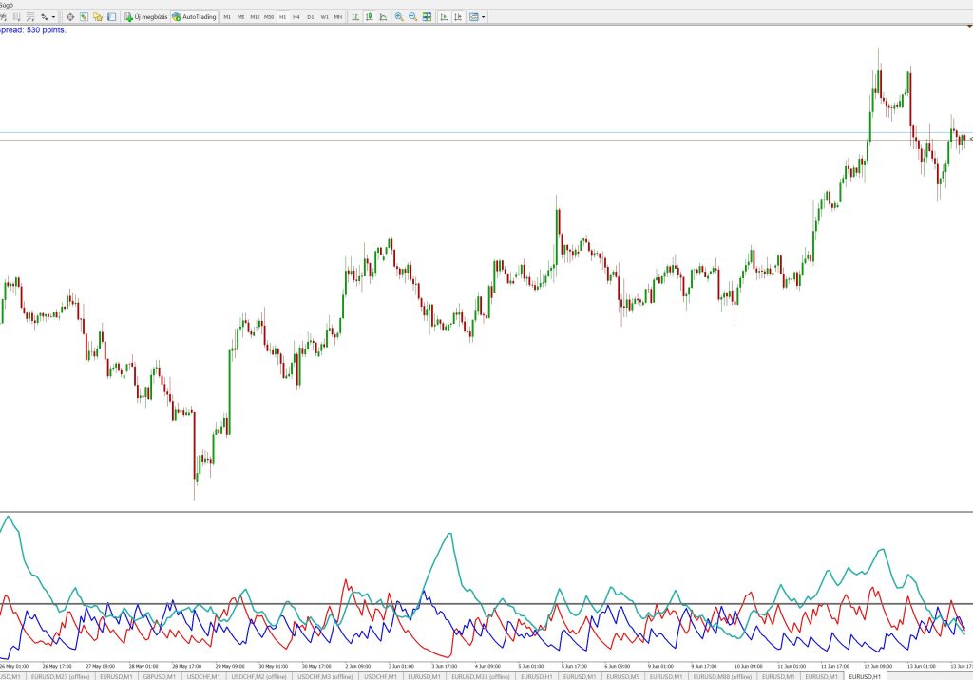Switch chart to Bar Chart type
Screen dimensions: 973x680
tap(355, 17)
